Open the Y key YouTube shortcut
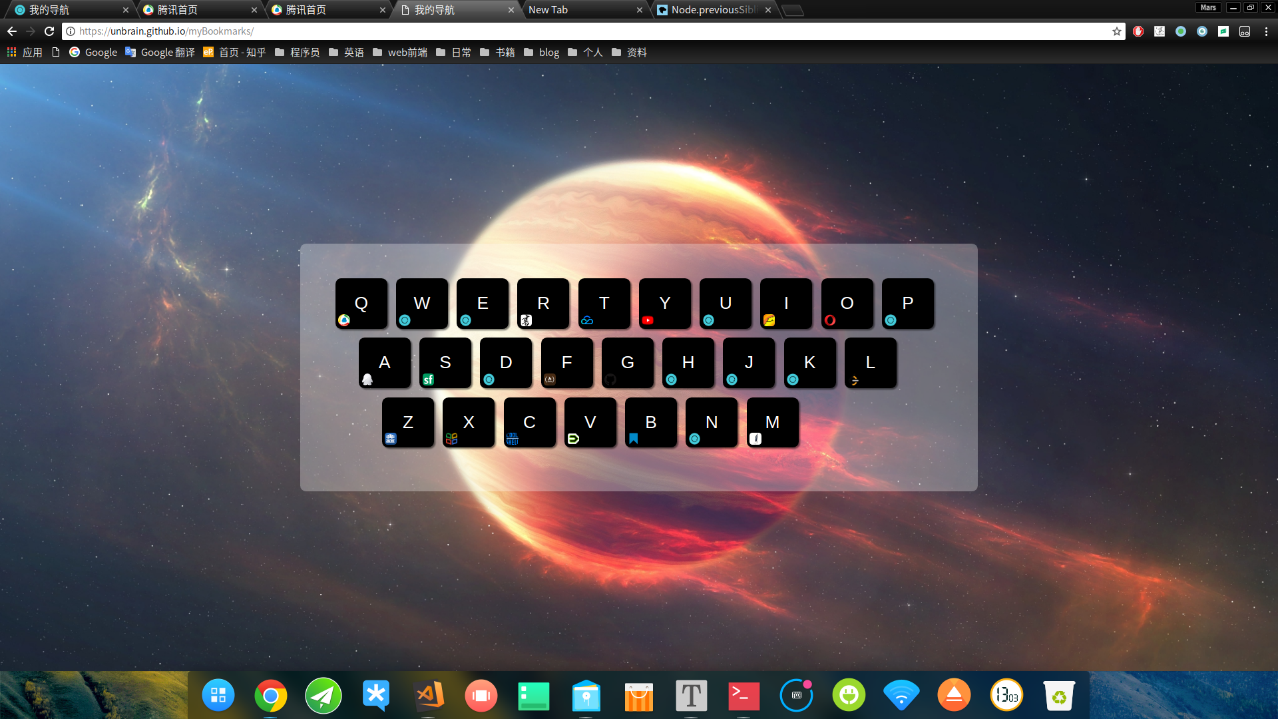 point(665,304)
